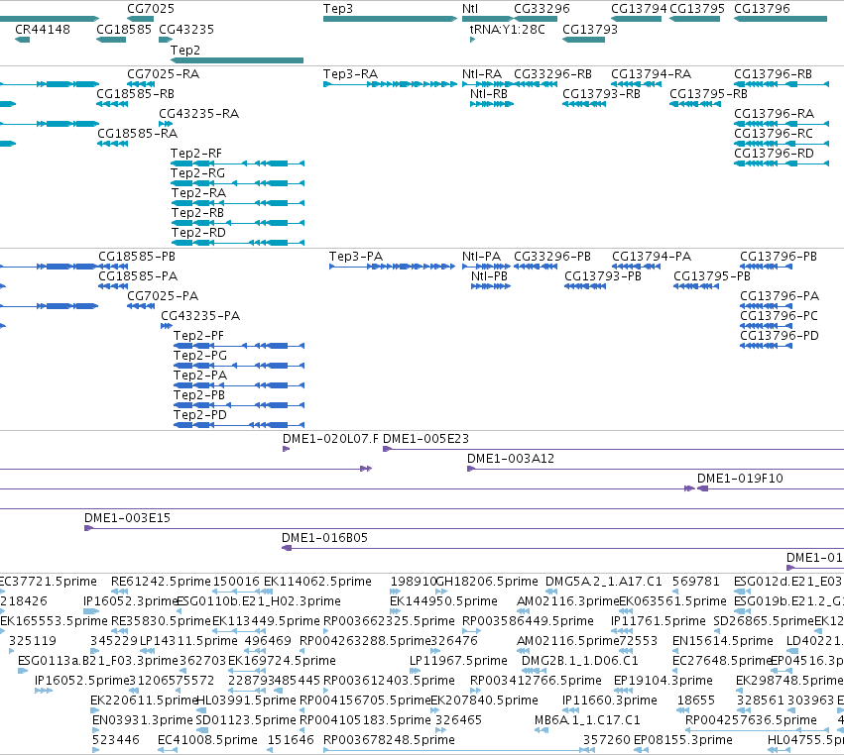The height and width of the screenshot is (755, 844).
Task: Click the Ntl gene label
Action: point(470,9)
